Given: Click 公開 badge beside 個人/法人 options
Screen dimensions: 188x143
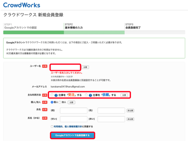Looking at the screenshot, I should pos(71,103).
